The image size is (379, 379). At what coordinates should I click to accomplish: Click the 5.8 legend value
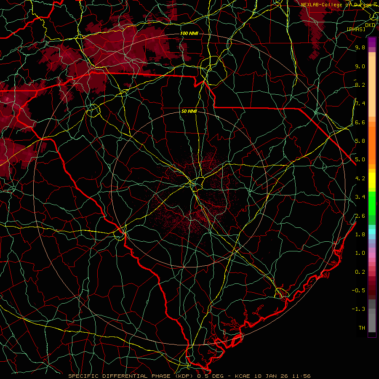point(360,141)
